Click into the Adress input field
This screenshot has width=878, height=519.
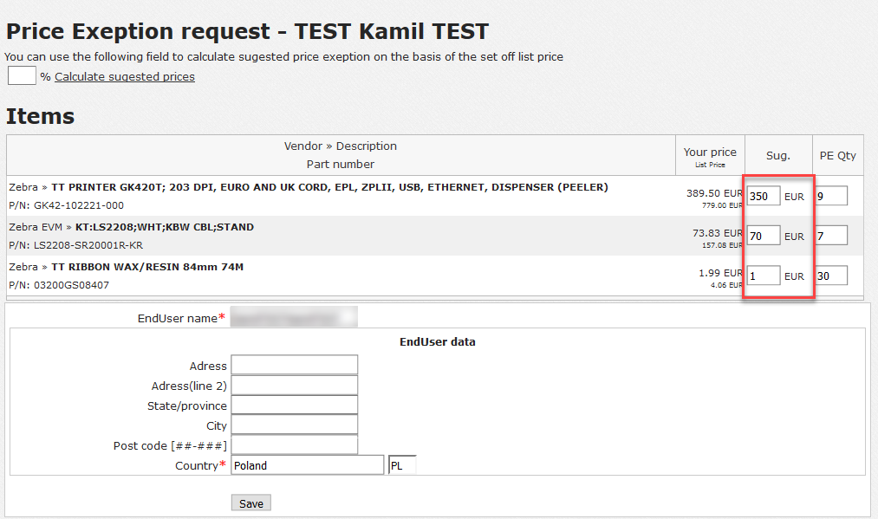[x=295, y=365]
